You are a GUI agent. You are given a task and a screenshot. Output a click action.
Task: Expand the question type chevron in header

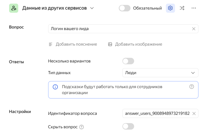pos(92,8)
